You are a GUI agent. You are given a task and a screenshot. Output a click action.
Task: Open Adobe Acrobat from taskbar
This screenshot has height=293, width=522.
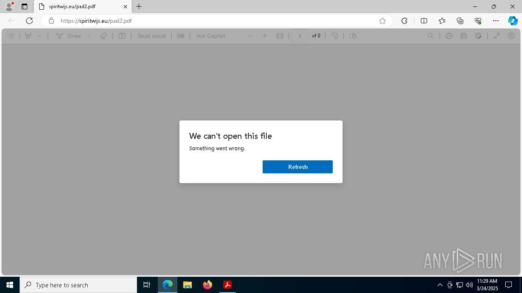(228, 285)
